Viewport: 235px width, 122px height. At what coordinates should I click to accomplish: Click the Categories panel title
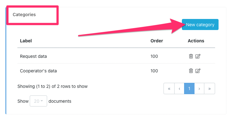click(24, 15)
